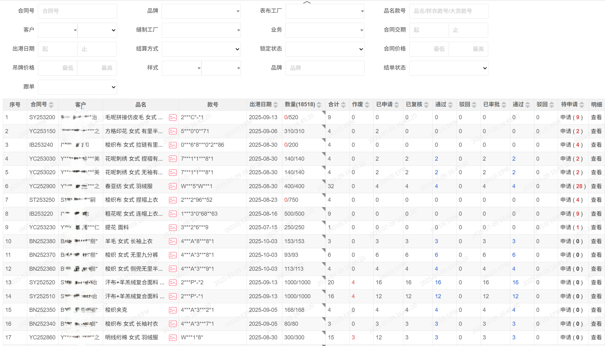Open image icon for row YC253030
The width and height of the screenshot is (605, 346).
[173, 159]
